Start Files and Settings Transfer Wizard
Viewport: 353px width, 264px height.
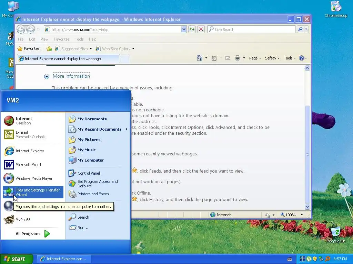pyautogui.click(x=33, y=192)
